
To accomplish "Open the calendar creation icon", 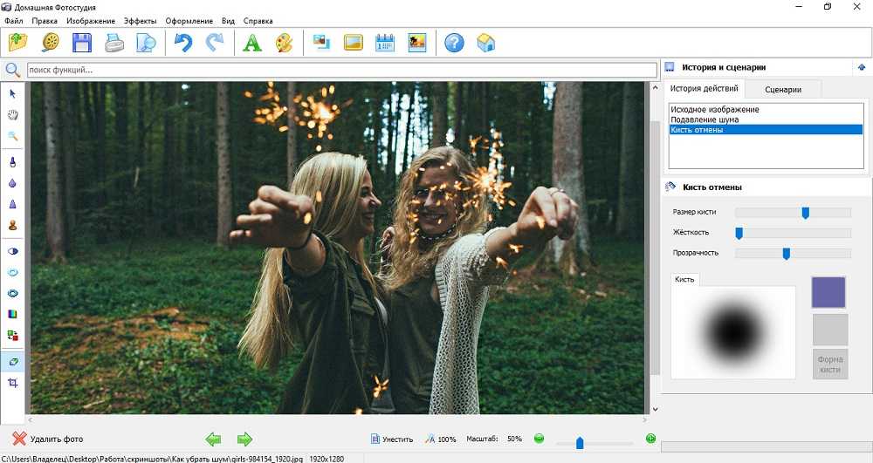I will [385, 42].
